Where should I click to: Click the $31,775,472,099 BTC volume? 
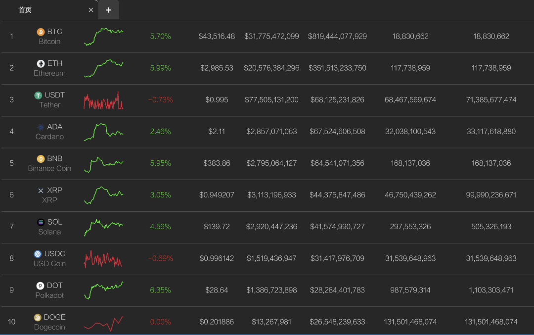[271, 37]
